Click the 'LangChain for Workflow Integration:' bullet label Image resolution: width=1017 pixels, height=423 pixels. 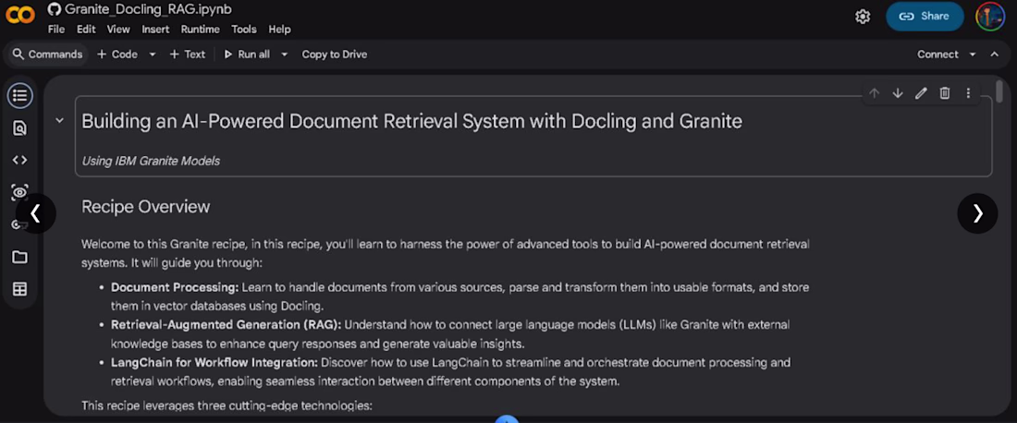[214, 362]
